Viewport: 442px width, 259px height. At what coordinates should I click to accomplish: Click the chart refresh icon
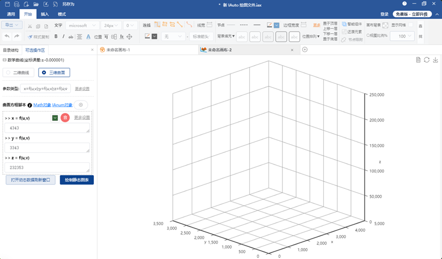[x=427, y=60]
